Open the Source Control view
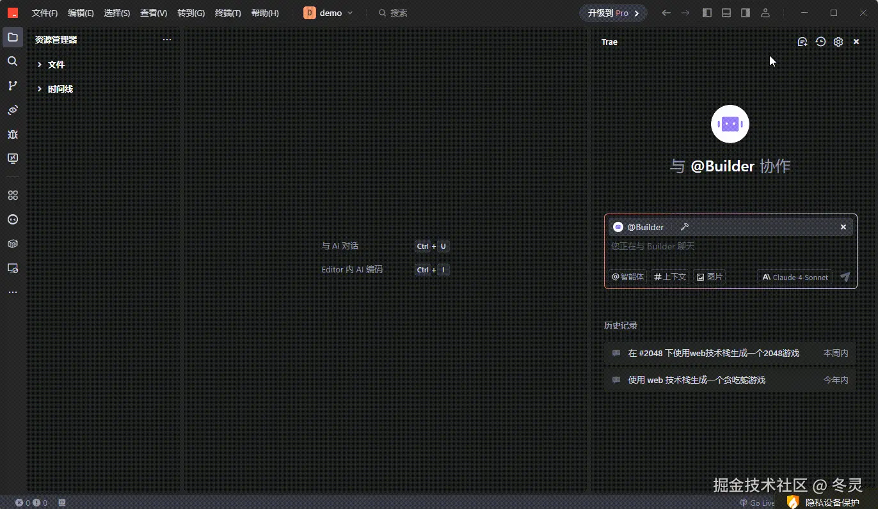The height and width of the screenshot is (509, 878). tap(12, 86)
